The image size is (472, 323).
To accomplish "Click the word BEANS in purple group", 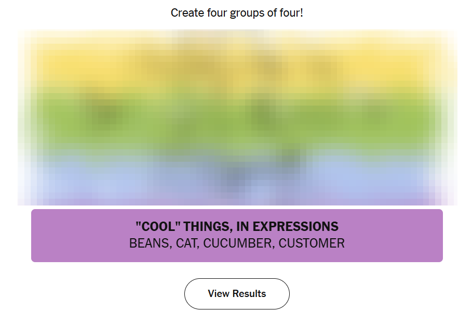I will (151, 243).
